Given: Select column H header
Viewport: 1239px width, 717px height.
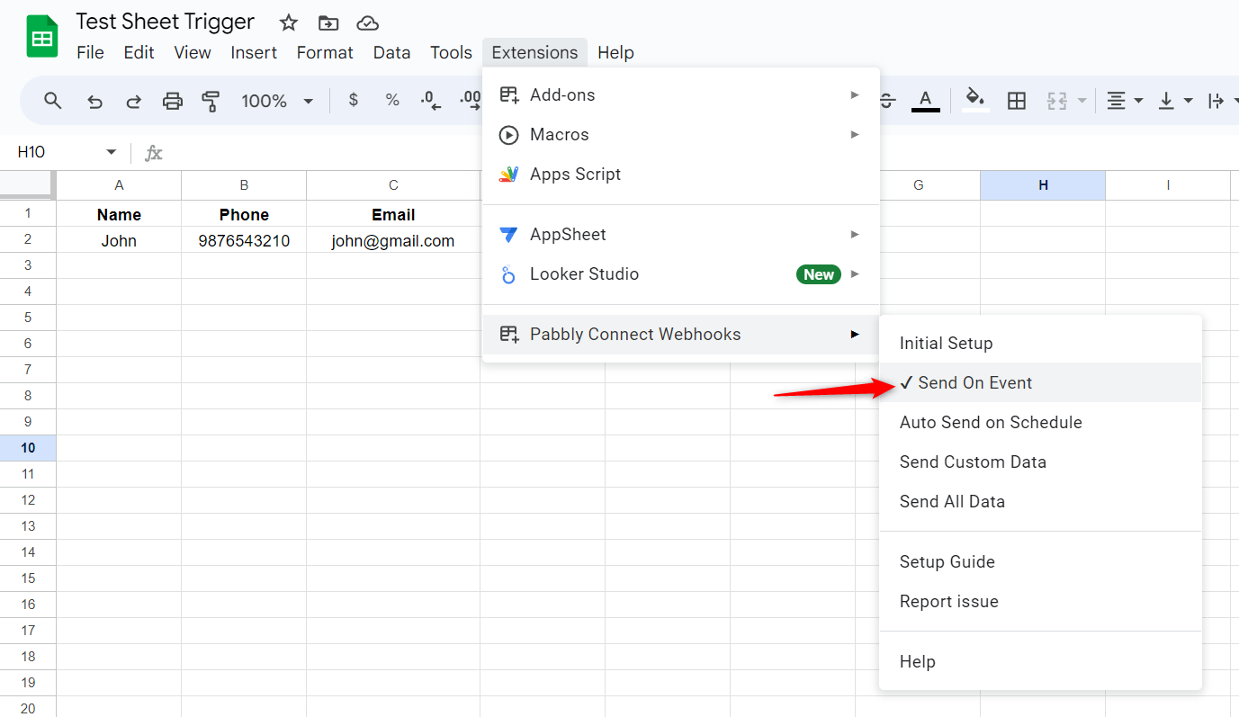Looking at the screenshot, I should [1043, 185].
